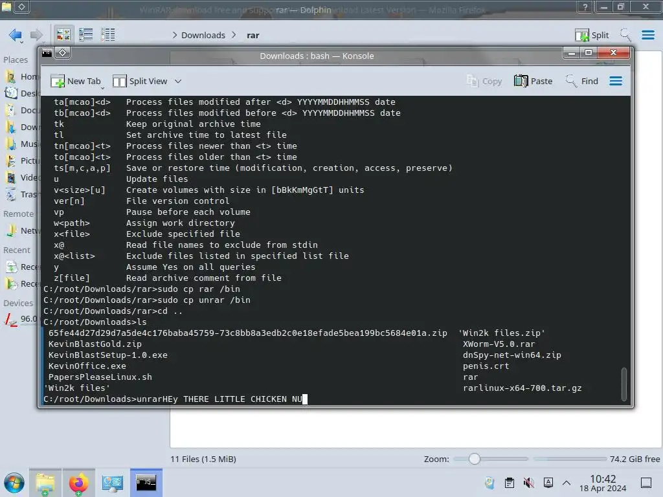Click 'KevinBlastGold.zip' in terminal output

click(x=95, y=344)
